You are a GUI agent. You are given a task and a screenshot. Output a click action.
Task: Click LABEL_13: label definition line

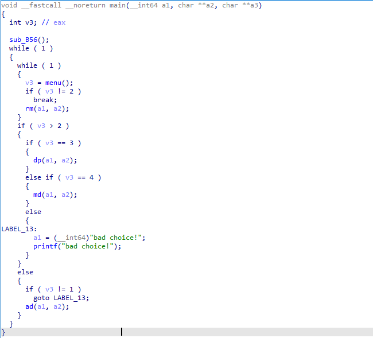click(x=19, y=229)
